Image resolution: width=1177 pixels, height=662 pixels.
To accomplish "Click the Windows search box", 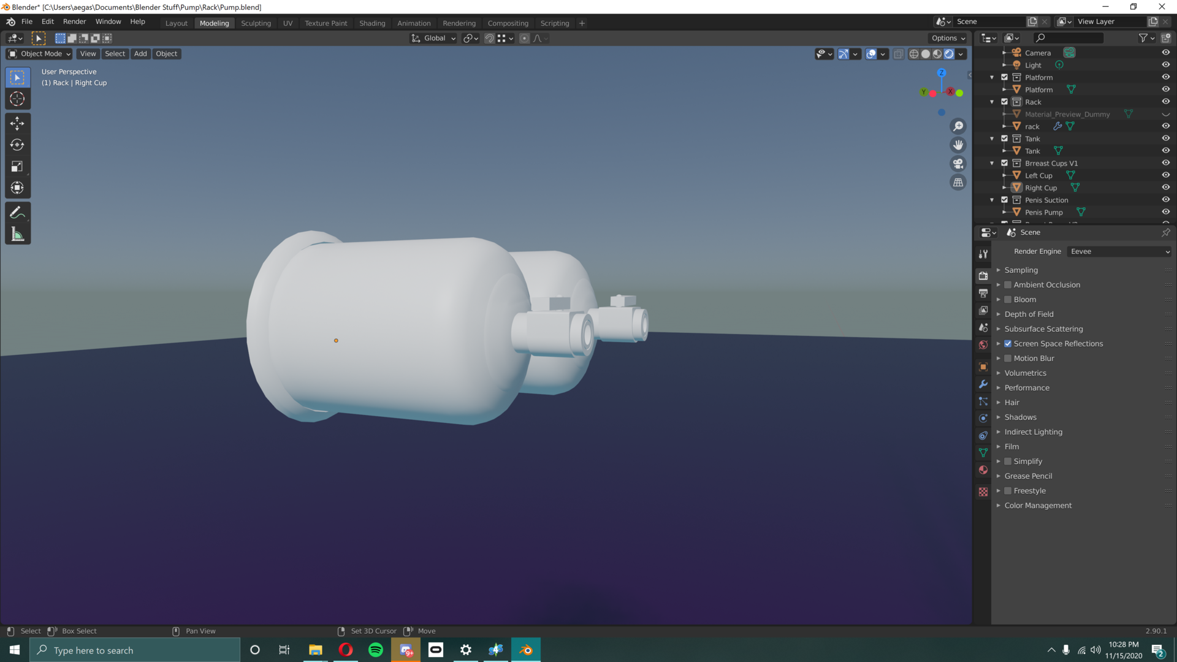I will tap(135, 650).
